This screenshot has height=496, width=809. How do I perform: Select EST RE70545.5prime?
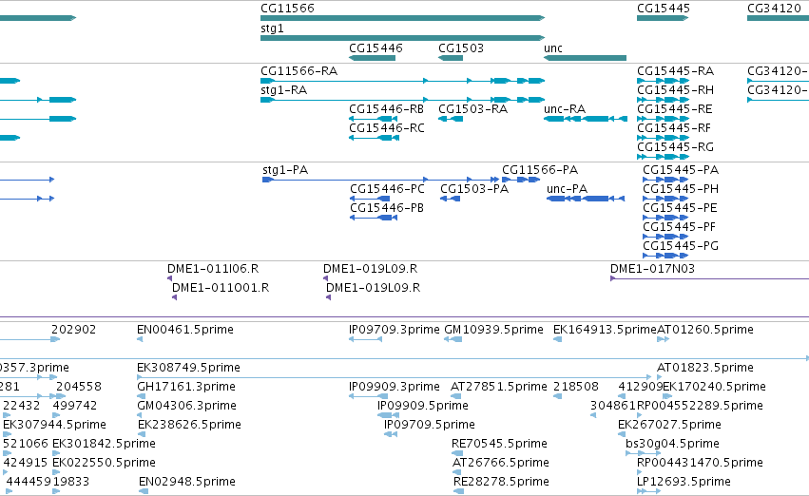point(499,445)
